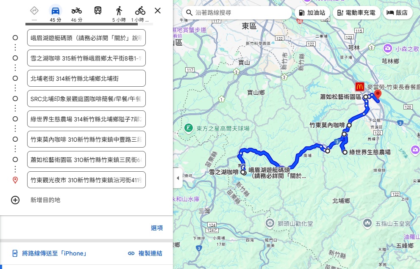Edit the 蕭如松藝術園區 stop field

tap(86, 159)
